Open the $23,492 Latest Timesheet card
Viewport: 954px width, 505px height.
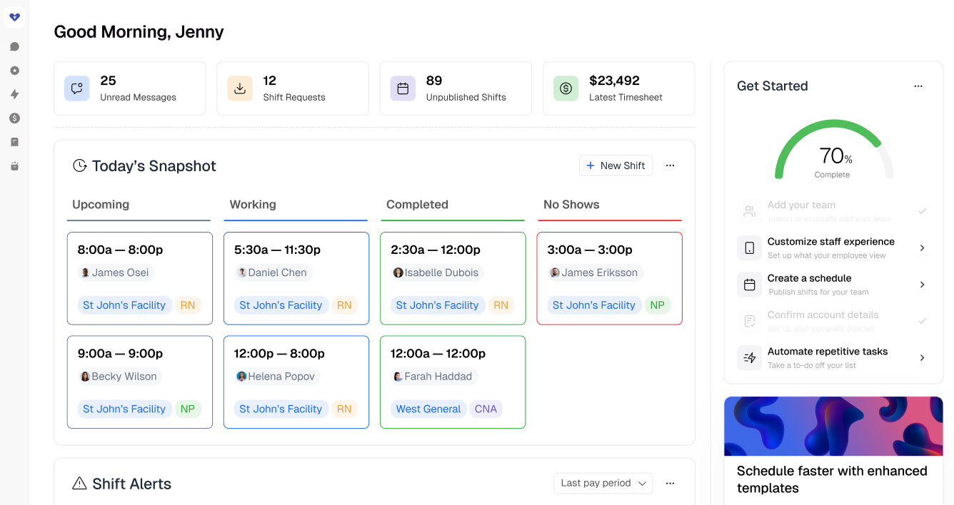tap(618, 88)
